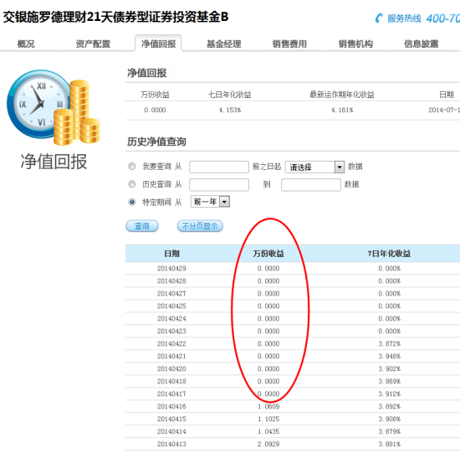Click the 3.948% annualized value
This screenshot has height=453, width=460.
pyautogui.click(x=389, y=357)
